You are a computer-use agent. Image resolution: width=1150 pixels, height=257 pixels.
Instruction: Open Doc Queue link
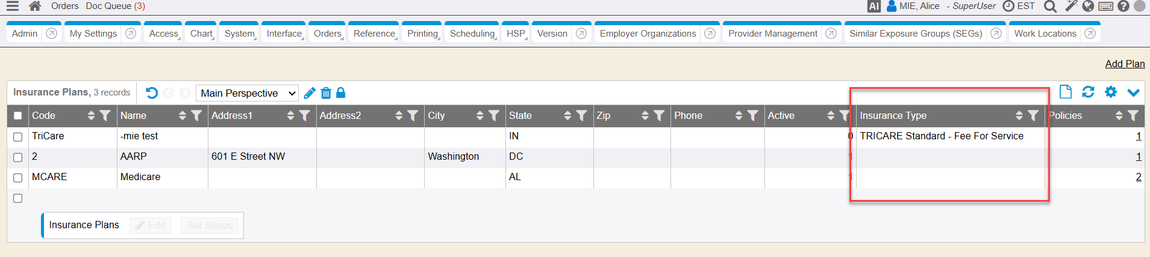(x=115, y=6)
